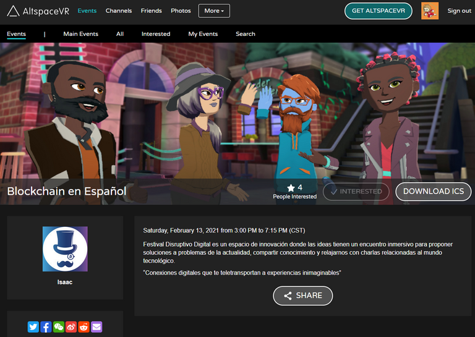Open the Search events tab
The width and height of the screenshot is (475, 337).
[246, 34]
